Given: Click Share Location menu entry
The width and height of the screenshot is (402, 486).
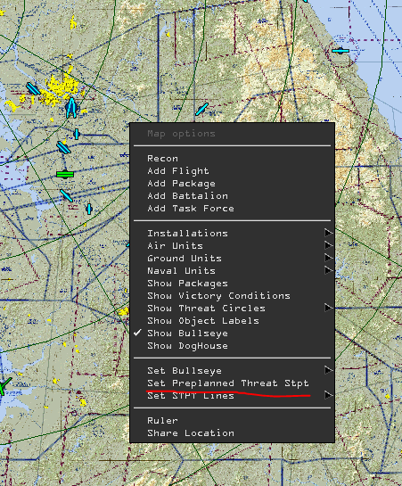Looking at the screenshot, I should tap(191, 433).
